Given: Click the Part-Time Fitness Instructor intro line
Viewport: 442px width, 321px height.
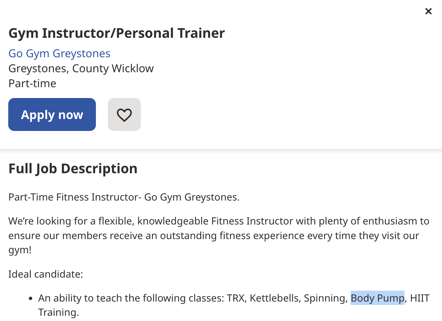Looking at the screenshot, I should point(124,197).
